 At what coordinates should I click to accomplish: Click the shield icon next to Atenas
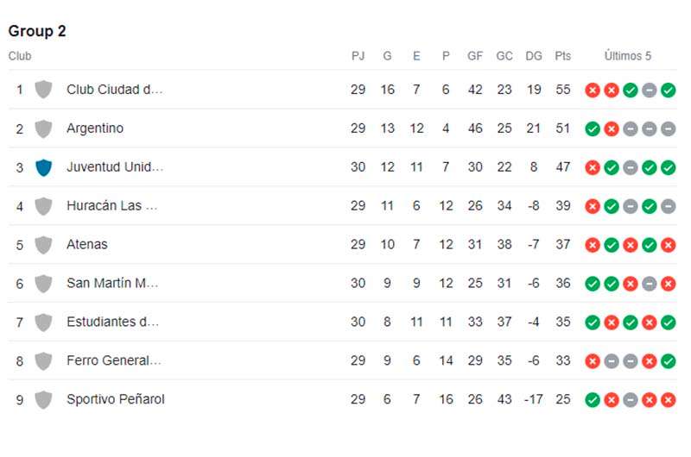pyautogui.click(x=44, y=245)
